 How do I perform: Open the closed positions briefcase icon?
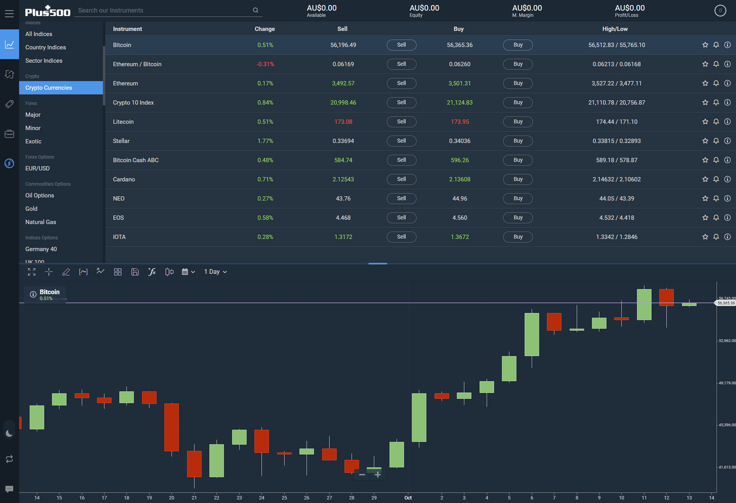9,134
